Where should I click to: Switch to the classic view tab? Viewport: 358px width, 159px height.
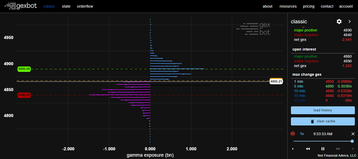pos(49,6)
